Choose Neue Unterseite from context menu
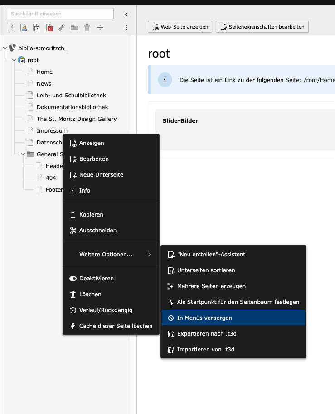The height and width of the screenshot is (414, 335). coord(101,175)
